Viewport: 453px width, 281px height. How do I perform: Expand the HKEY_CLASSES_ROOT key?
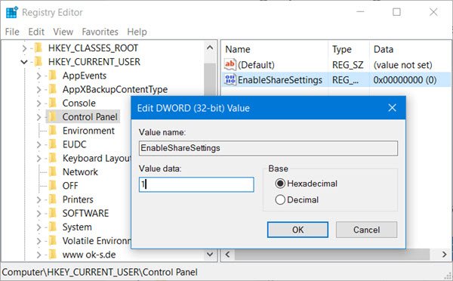(25, 48)
